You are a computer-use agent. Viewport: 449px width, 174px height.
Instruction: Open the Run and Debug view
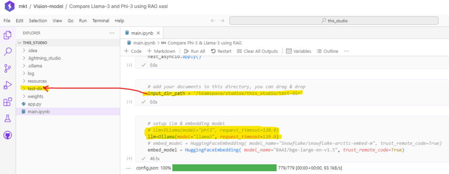[x=8, y=85]
